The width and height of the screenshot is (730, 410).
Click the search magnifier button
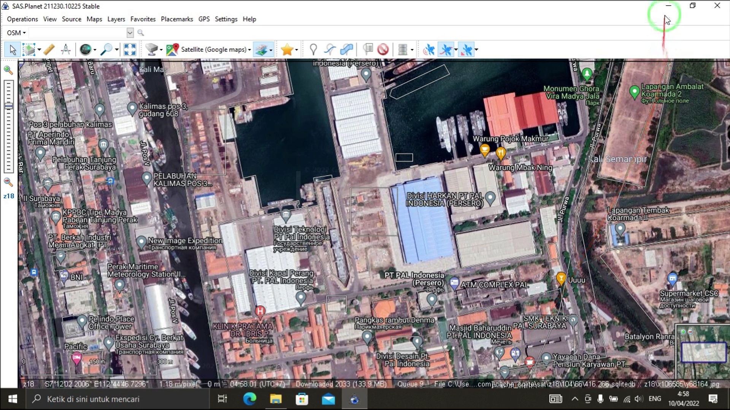click(x=141, y=33)
